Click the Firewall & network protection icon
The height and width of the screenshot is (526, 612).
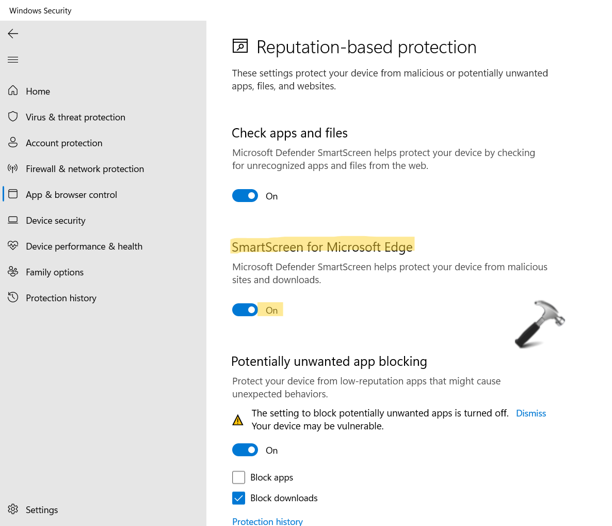coord(13,168)
